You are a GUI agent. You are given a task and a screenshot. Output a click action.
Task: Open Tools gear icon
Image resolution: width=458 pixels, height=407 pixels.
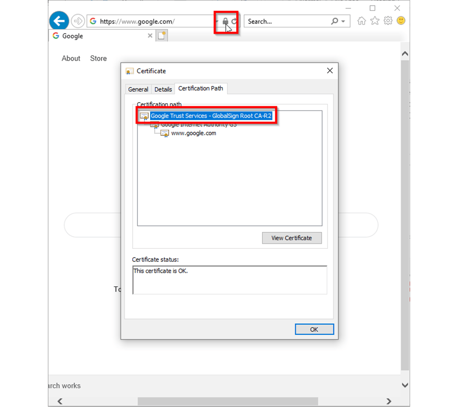(x=388, y=21)
